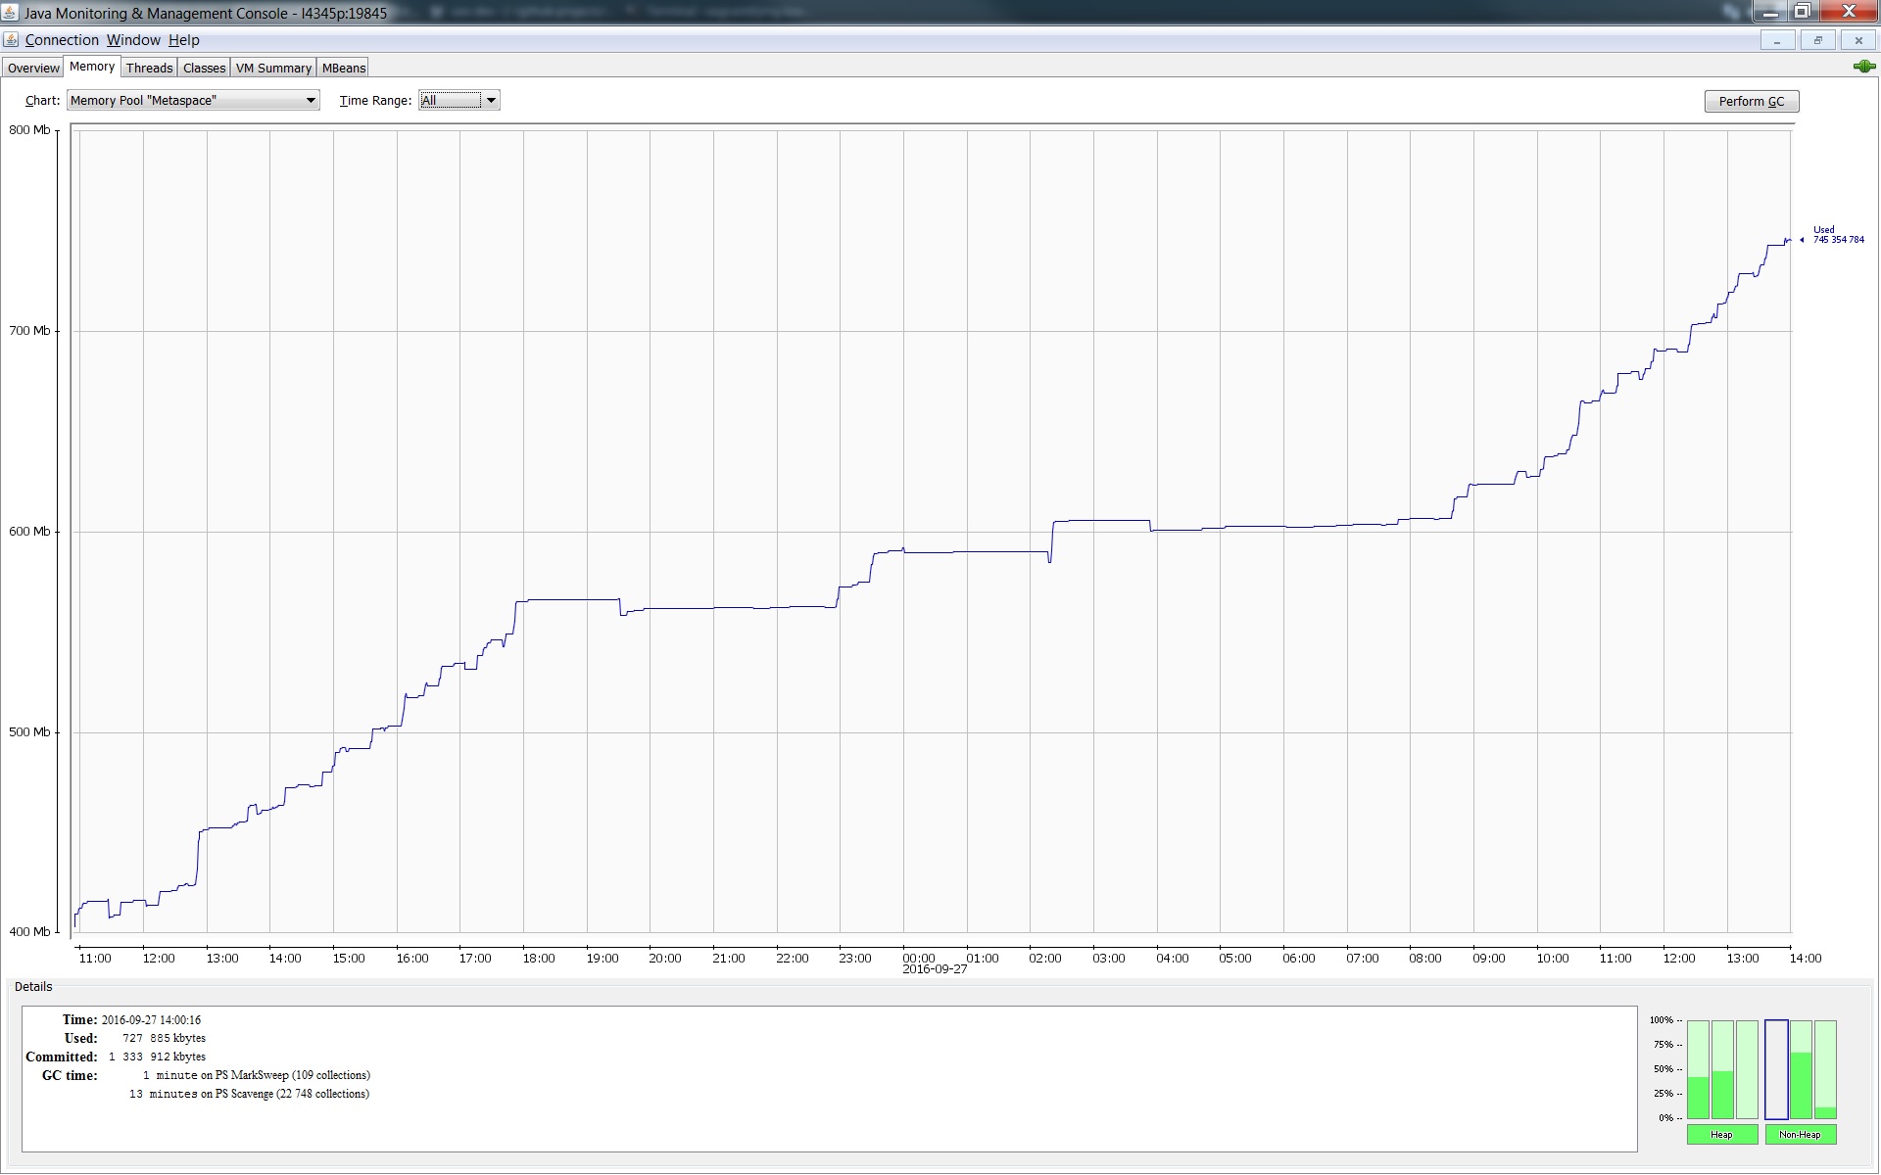The image size is (1881, 1175).
Task: Click the '500 Mb' axis label
Action: 29,732
